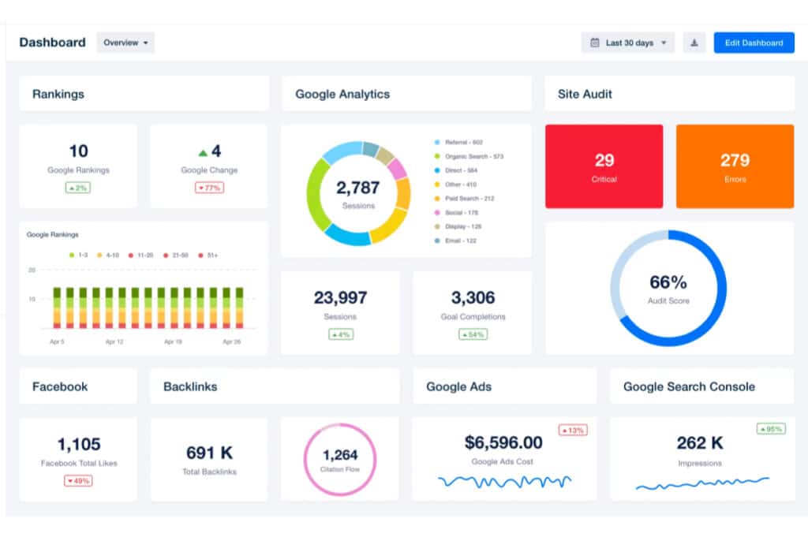Toggle the 51+ series in rankings legend
The width and height of the screenshot is (808, 537).
click(208, 255)
